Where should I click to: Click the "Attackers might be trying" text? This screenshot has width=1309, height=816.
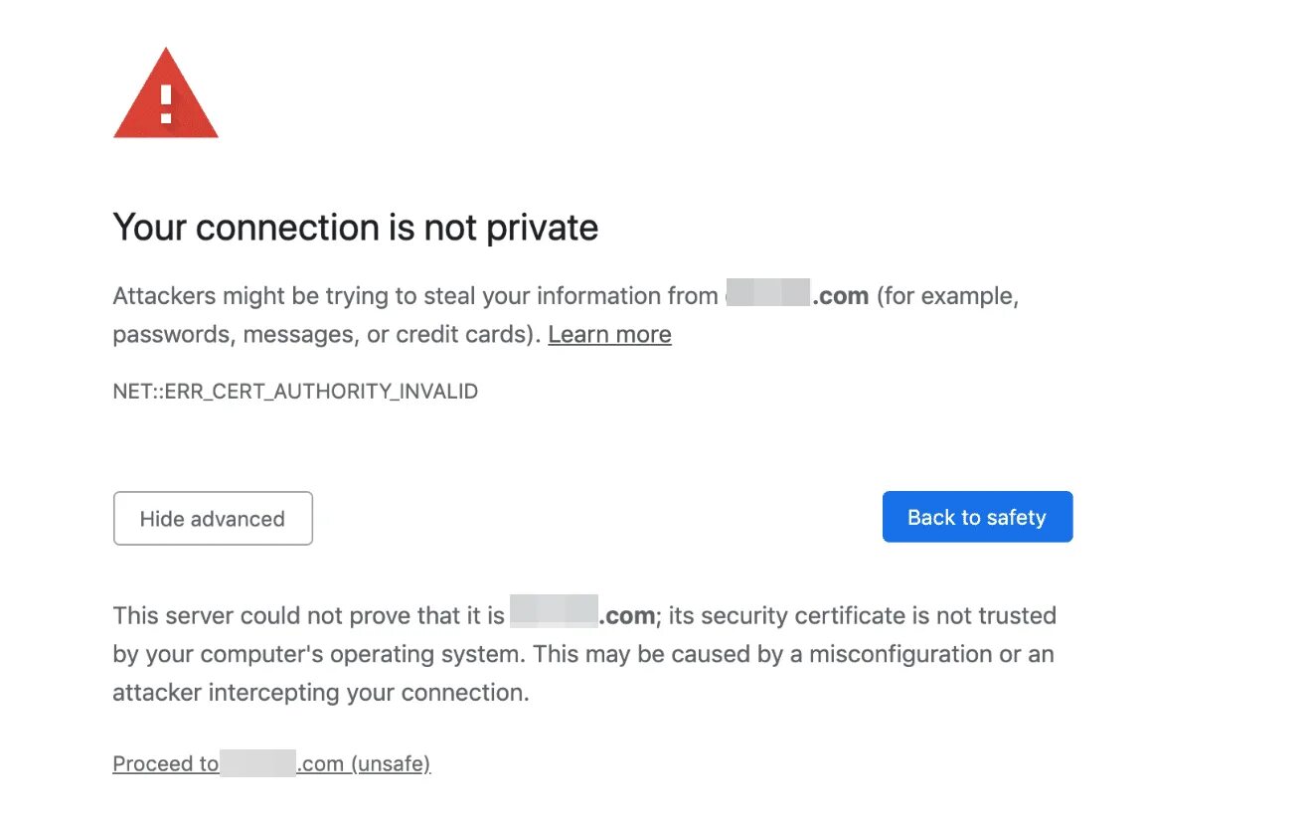[x=248, y=296]
